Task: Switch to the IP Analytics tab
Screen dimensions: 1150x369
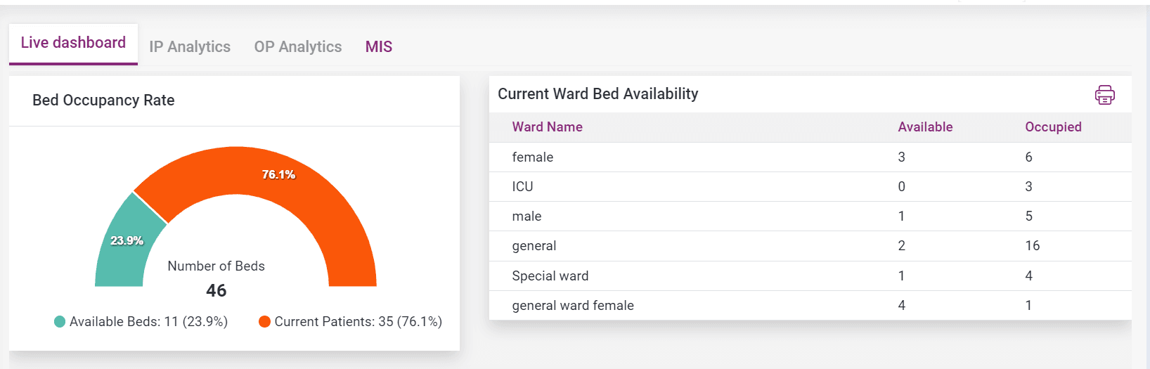Action: tap(190, 47)
